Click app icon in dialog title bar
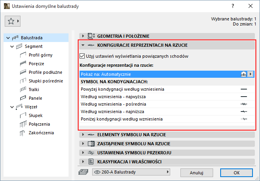The image size is (260, 181). tap(7, 6)
